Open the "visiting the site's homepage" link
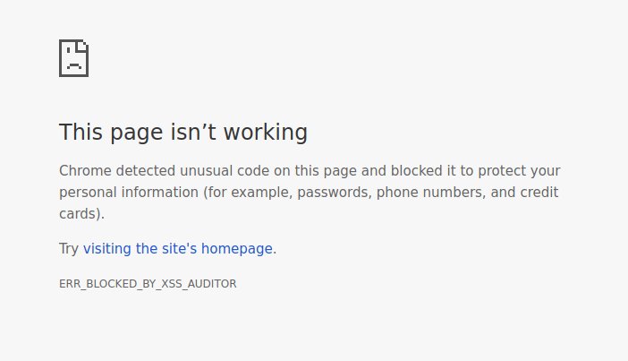This screenshot has width=628, height=361. point(178,249)
